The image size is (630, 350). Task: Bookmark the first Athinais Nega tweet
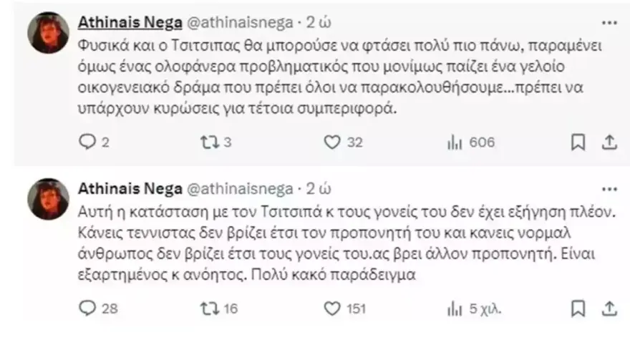click(x=578, y=142)
